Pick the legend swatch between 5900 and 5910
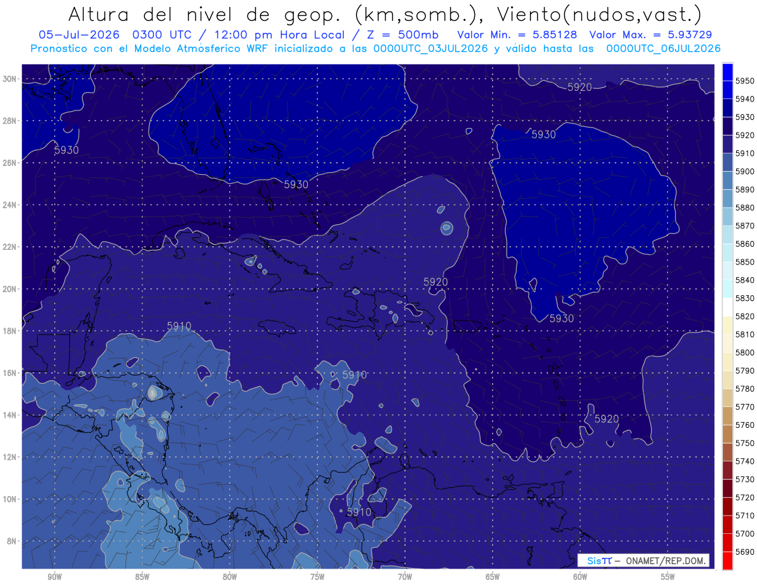This screenshot has width=757, height=585. point(727,162)
